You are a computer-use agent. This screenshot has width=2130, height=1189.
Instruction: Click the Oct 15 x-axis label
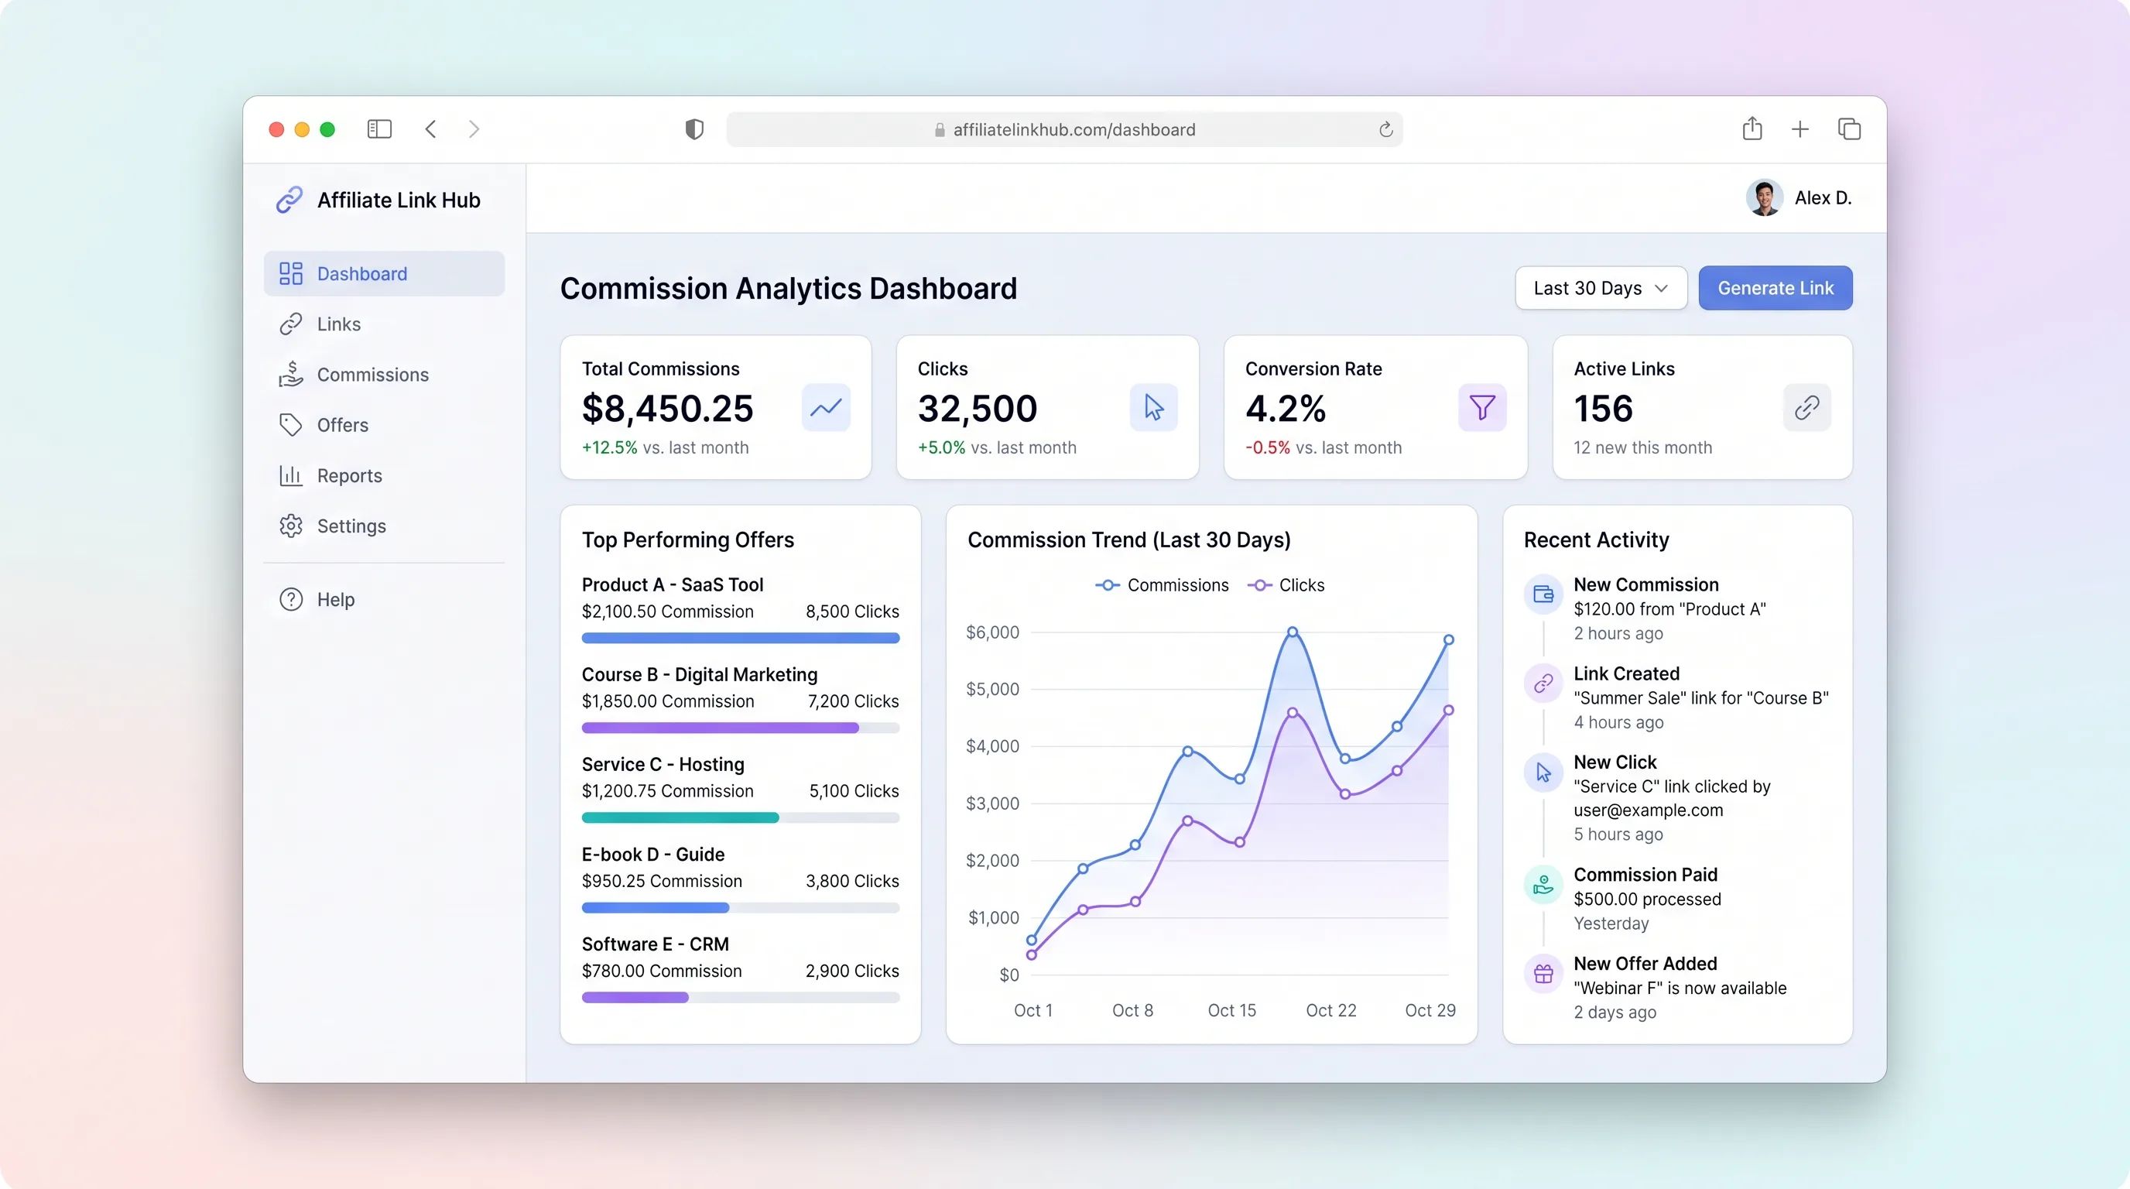tap(1231, 1010)
